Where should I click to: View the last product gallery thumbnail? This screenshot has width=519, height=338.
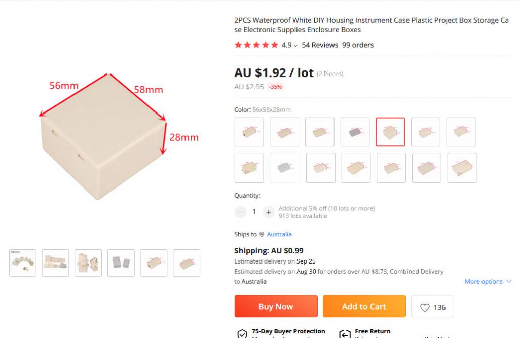click(x=186, y=262)
